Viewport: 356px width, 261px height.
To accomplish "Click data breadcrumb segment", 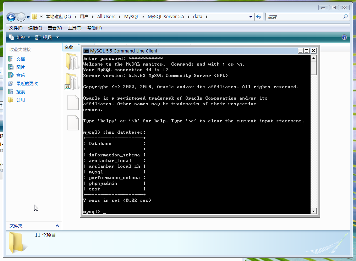I will point(198,17).
